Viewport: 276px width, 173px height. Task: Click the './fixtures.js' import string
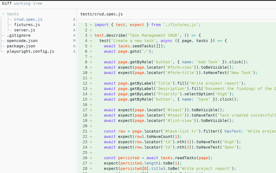pyautogui.click(x=181, y=25)
